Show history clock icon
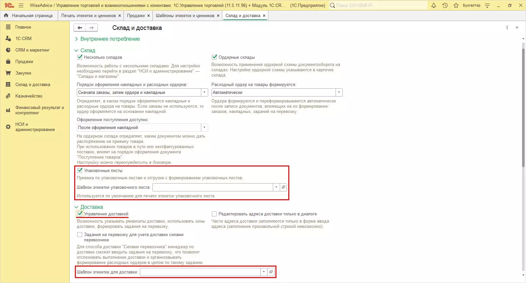The width and height of the screenshot is (526, 283). point(445,5)
